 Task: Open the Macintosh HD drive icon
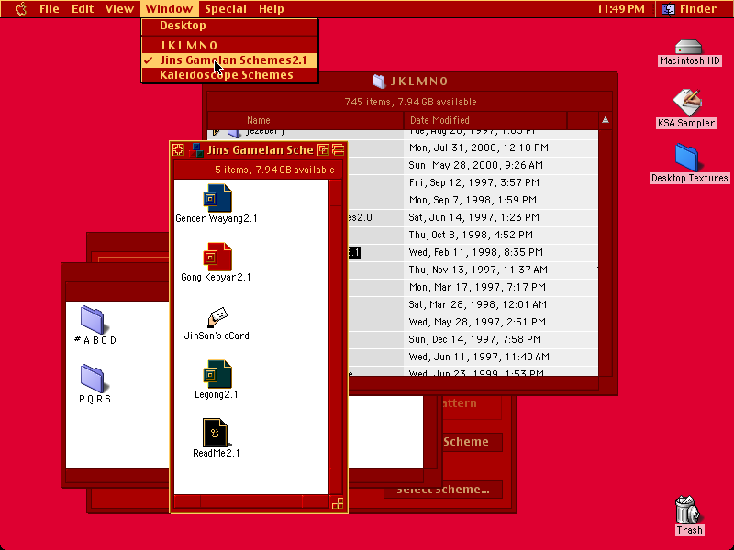click(689, 48)
